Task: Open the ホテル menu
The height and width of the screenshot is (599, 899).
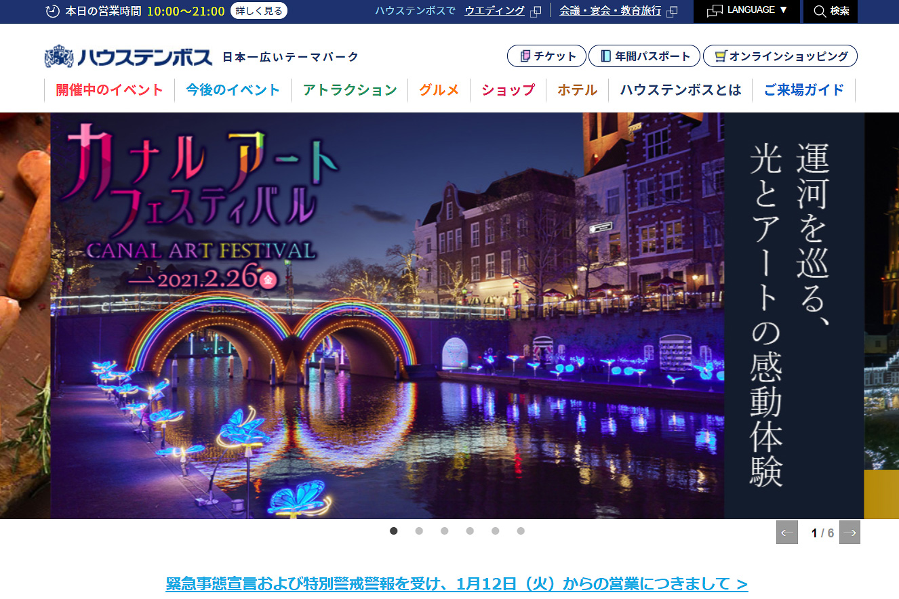Action: (x=578, y=89)
